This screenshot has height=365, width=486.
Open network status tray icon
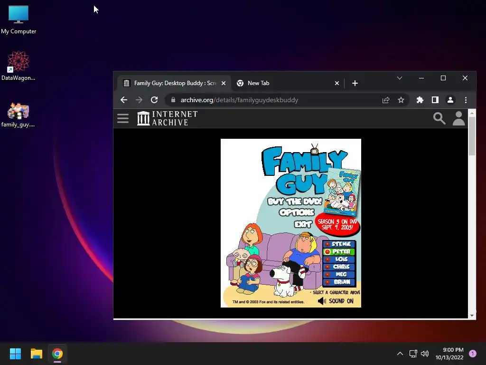413,354
